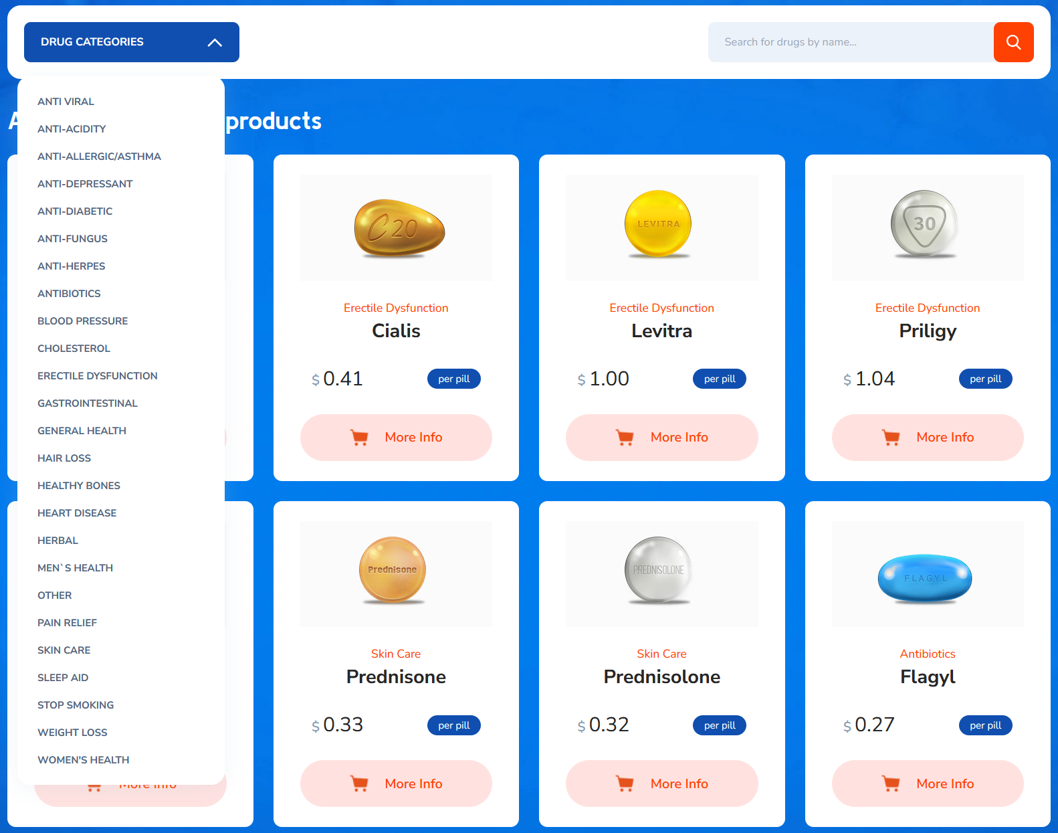Open Stop Smoking category
The image size is (1058, 833).
point(76,705)
